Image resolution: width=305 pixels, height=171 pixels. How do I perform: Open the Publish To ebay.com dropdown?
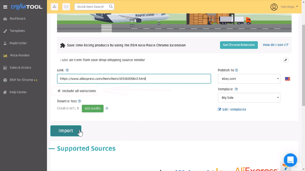[249, 79]
